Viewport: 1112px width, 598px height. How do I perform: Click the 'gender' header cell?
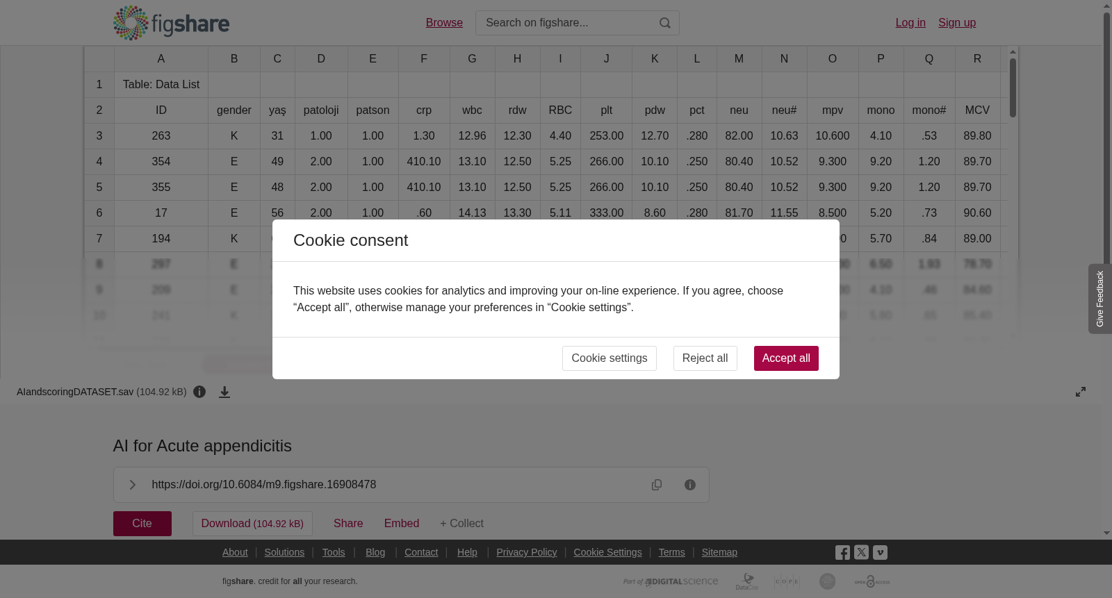click(x=234, y=110)
